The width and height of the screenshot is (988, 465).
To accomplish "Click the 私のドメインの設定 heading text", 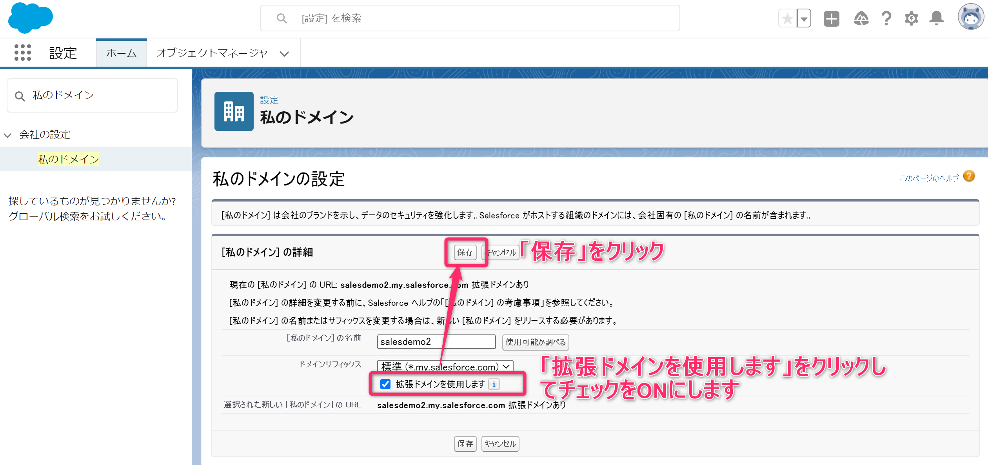I will [279, 179].
